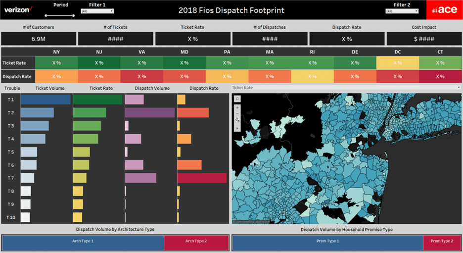
Task: Click the CT Ticket Rate cell
Action: click(440, 63)
